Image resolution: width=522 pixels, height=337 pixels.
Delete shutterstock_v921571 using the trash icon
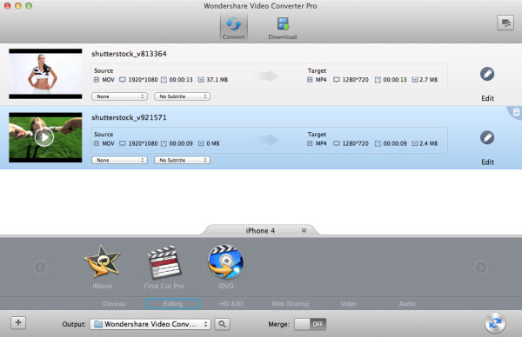point(516,112)
